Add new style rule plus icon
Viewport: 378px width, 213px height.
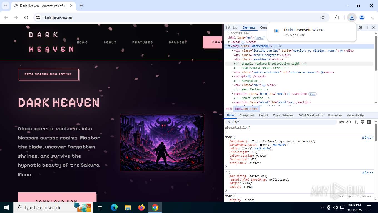pyautogui.click(x=355, y=122)
